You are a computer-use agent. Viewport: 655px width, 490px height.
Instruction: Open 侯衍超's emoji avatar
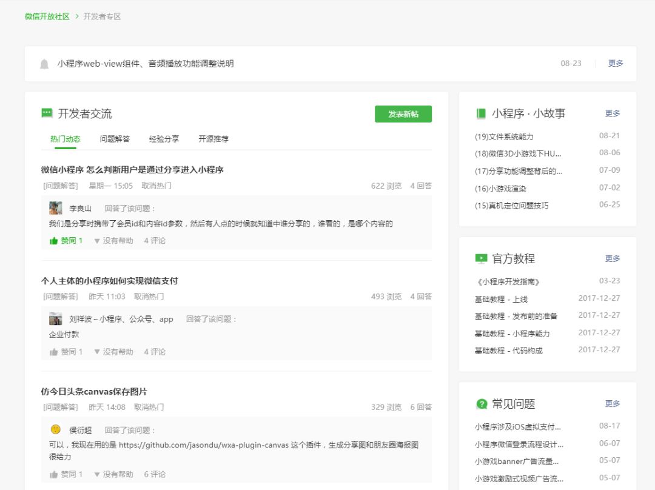[x=56, y=429]
